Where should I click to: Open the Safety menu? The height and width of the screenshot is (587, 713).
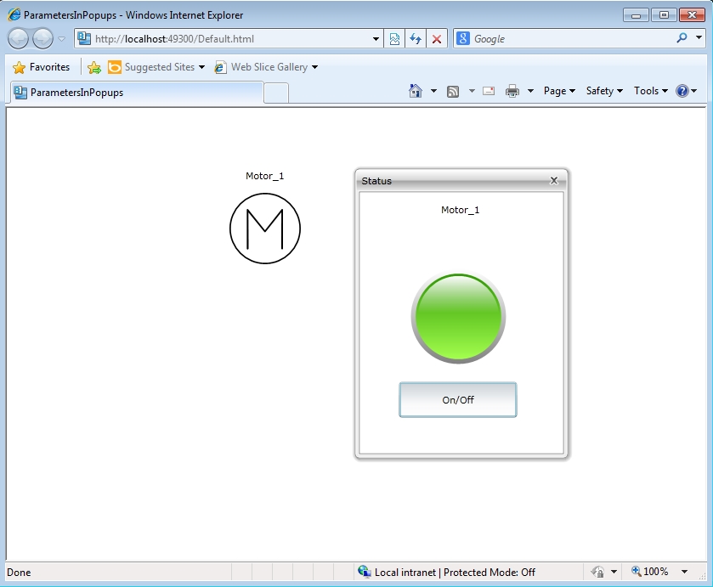tap(604, 91)
